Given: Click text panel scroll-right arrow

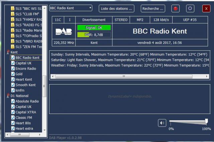Looking at the screenshot, I should pyautogui.click(x=207, y=77).
